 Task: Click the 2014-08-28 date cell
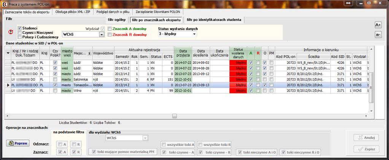point(201,68)
